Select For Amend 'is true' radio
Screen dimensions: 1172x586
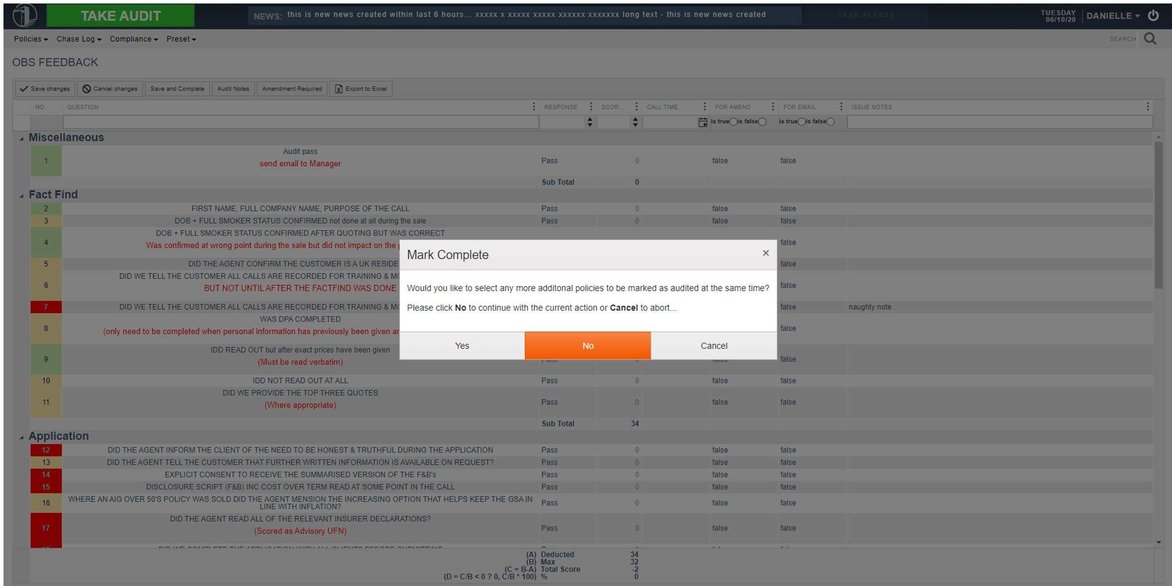pos(733,122)
